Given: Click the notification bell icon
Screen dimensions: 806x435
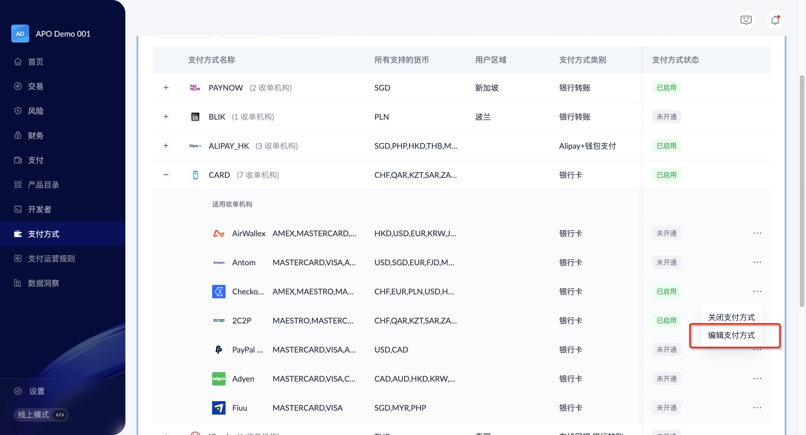Looking at the screenshot, I should [x=775, y=20].
